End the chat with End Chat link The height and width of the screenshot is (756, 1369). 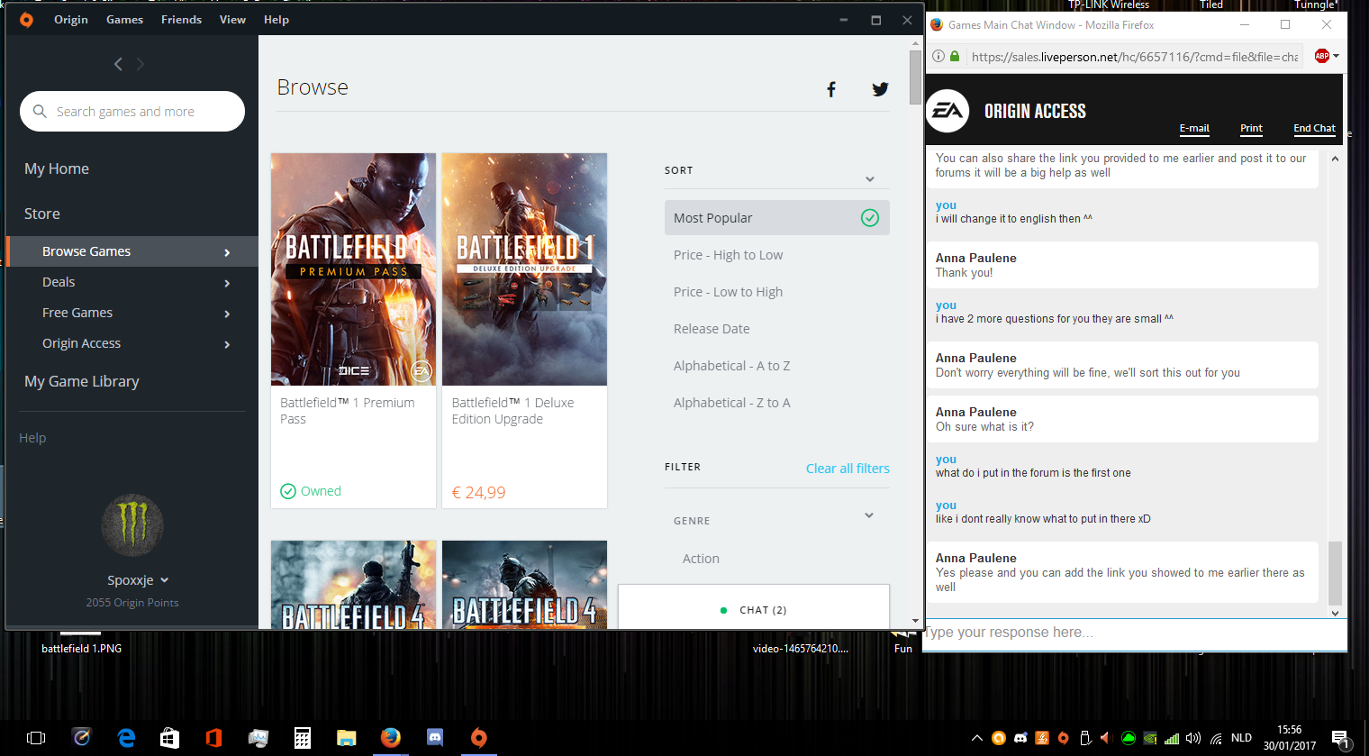[x=1314, y=128]
